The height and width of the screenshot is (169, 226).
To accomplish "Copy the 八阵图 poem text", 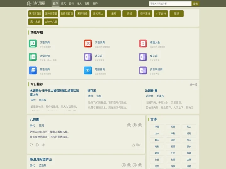I will (x=37, y=145).
